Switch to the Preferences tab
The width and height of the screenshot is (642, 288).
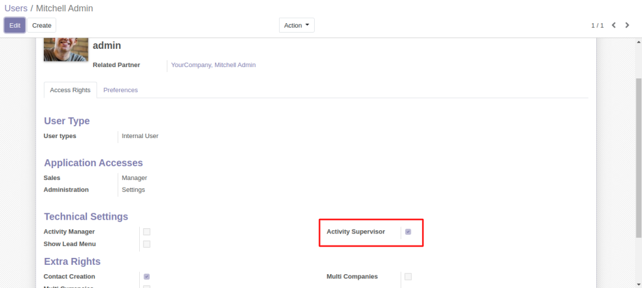tap(120, 90)
